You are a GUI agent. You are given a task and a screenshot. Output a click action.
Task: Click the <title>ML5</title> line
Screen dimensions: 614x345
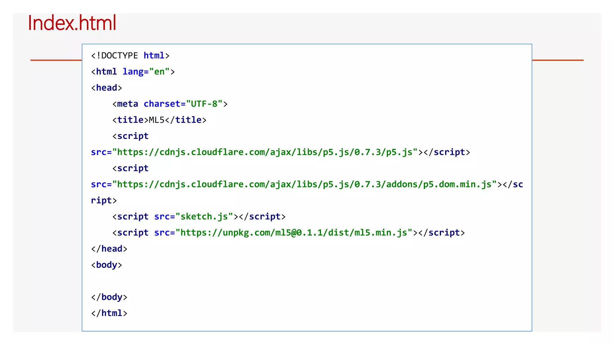point(159,120)
